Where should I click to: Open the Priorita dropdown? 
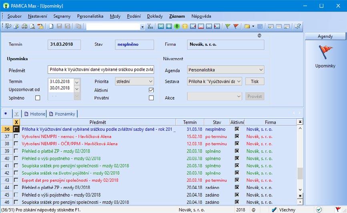[151, 81]
